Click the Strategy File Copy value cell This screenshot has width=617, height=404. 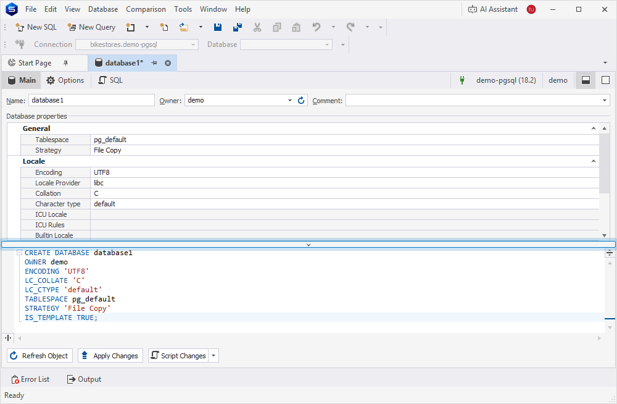pos(345,150)
